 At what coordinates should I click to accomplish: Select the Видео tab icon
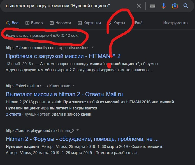point(27,23)
